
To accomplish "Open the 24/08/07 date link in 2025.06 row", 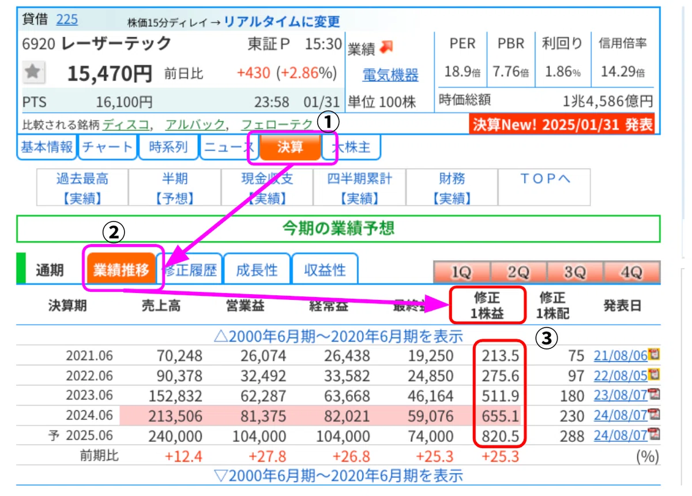I will pos(621,435).
